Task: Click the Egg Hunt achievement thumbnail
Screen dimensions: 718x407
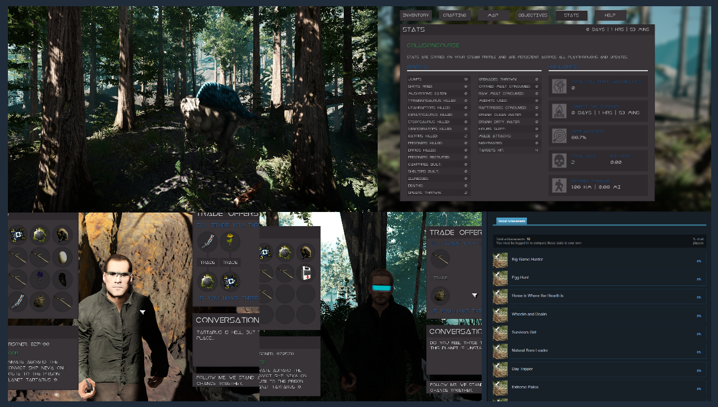Action: (x=500, y=278)
